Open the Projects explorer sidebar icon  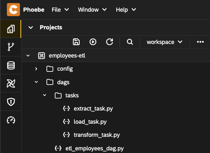pyautogui.click(x=11, y=29)
